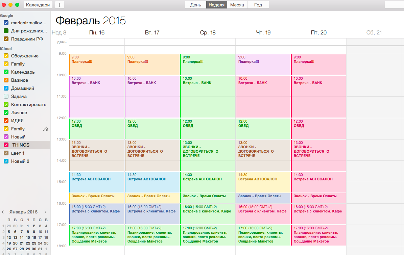Select Monday 12:00 ОБЕД event
This screenshot has height=255, width=404.
97,129
